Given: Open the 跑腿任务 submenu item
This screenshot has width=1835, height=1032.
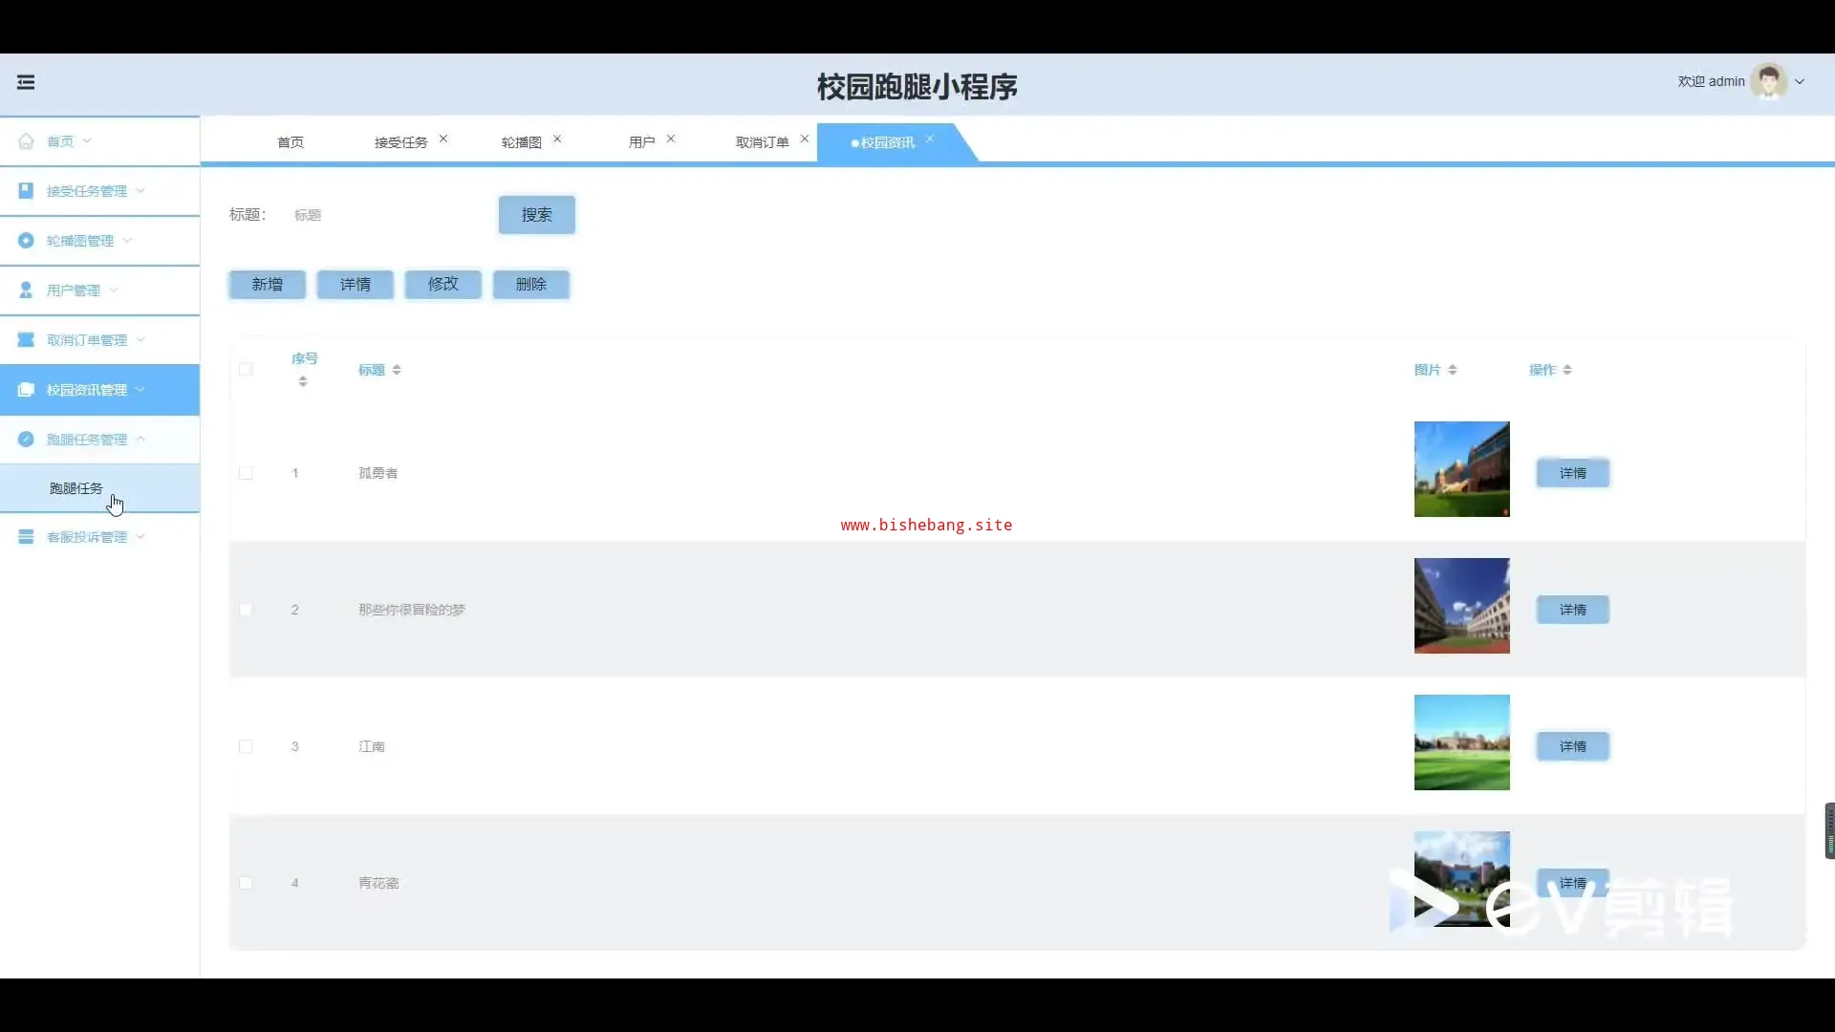Looking at the screenshot, I should pyautogui.click(x=76, y=488).
